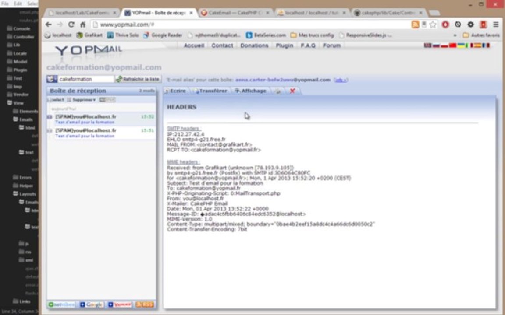This screenshot has height=315, width=505.
Task: Open the Affichage tab
Action: [x=251, y=91]
